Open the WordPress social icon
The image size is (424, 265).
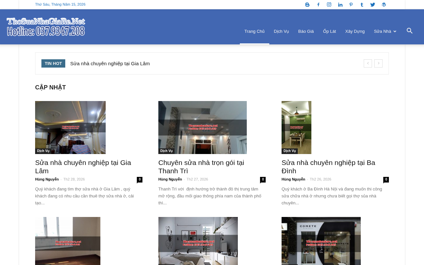click(384, 5)
